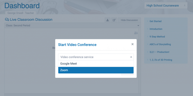Open 1, 2, 3's of 3D Printing
This screenshot has height=96, width=193.
pyautogui.click(x=166, y=60)
